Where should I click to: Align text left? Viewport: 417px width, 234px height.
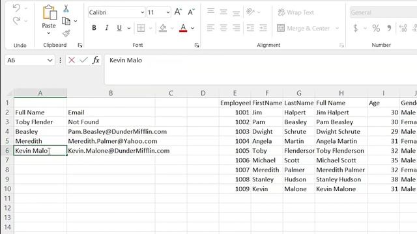click(x=210, y=28)
